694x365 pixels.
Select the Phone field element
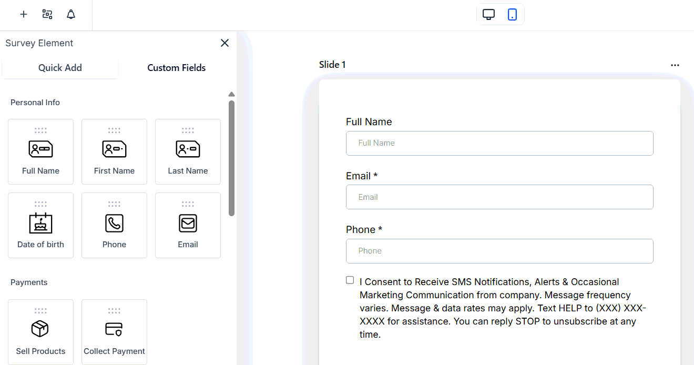pyautogui.click(x=114, y=225)
